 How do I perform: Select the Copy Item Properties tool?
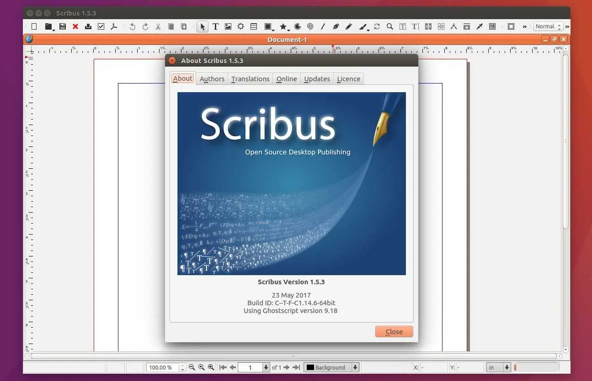pos(467,27)
